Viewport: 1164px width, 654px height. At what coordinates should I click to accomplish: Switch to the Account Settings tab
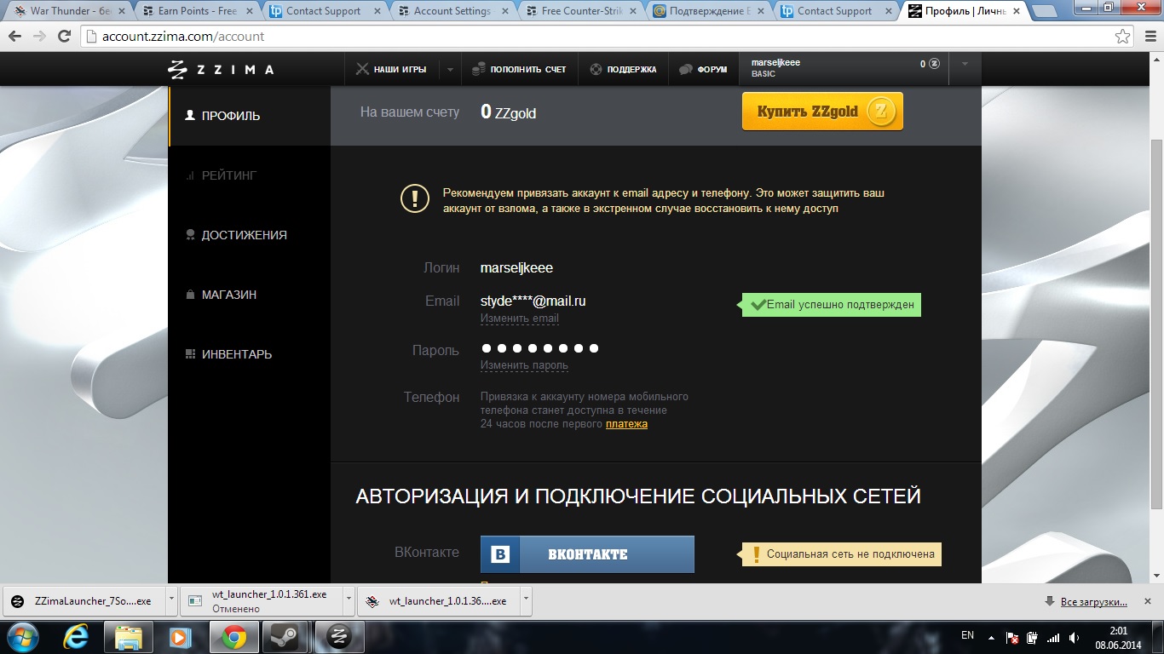[x=452, y=11]
